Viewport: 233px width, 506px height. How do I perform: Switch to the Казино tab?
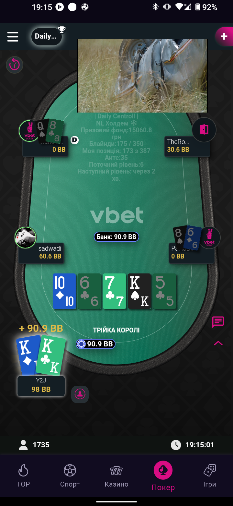(116, 476)
